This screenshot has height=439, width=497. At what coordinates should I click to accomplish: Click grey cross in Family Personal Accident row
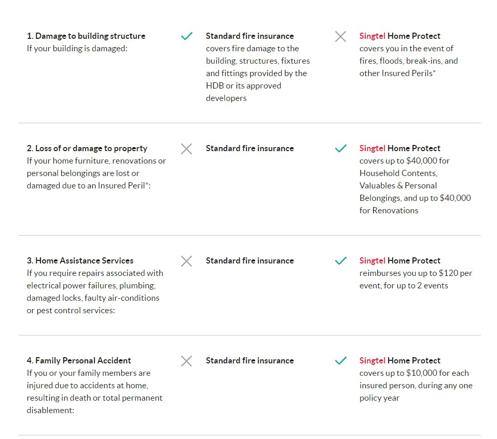(186, 361)
